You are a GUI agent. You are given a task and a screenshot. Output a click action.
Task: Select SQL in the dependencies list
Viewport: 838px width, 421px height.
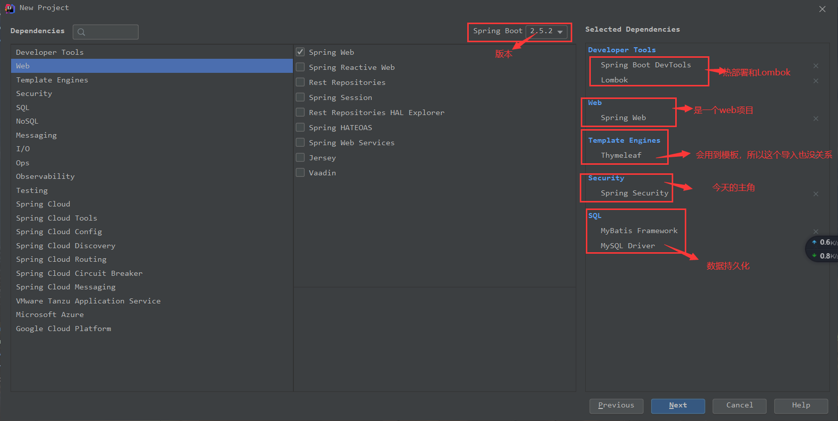click(152, 108)
